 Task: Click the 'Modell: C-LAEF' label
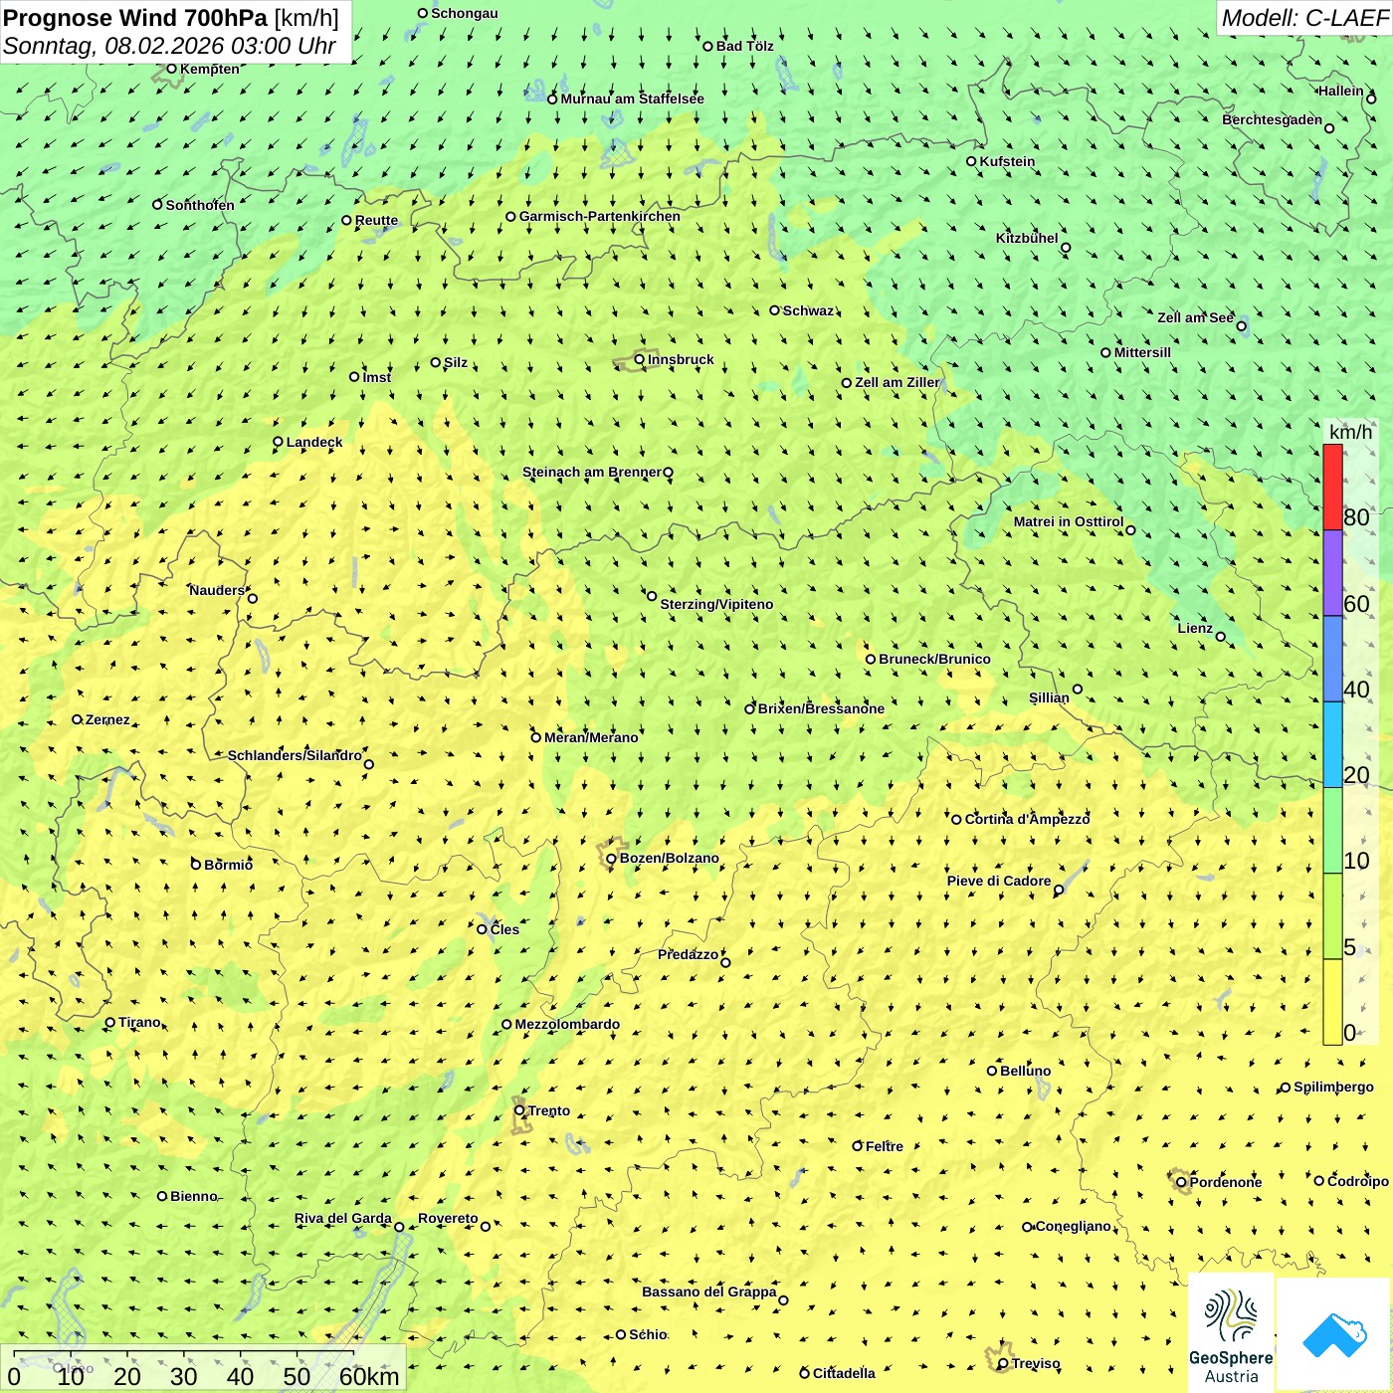(x=1304, y=18)
